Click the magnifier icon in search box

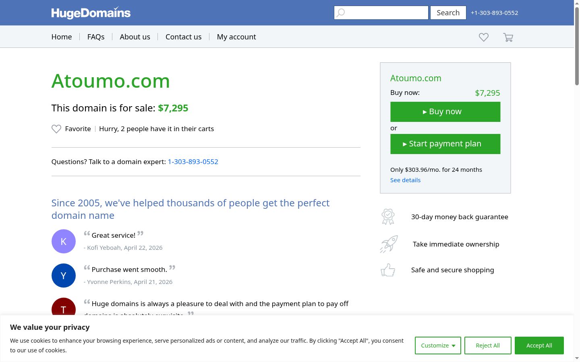341,13
